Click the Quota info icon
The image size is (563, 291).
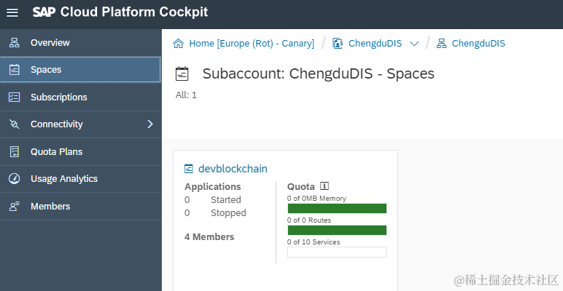click(x=325, y=186)
